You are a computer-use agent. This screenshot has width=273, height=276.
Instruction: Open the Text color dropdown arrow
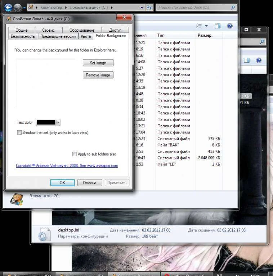58,122
